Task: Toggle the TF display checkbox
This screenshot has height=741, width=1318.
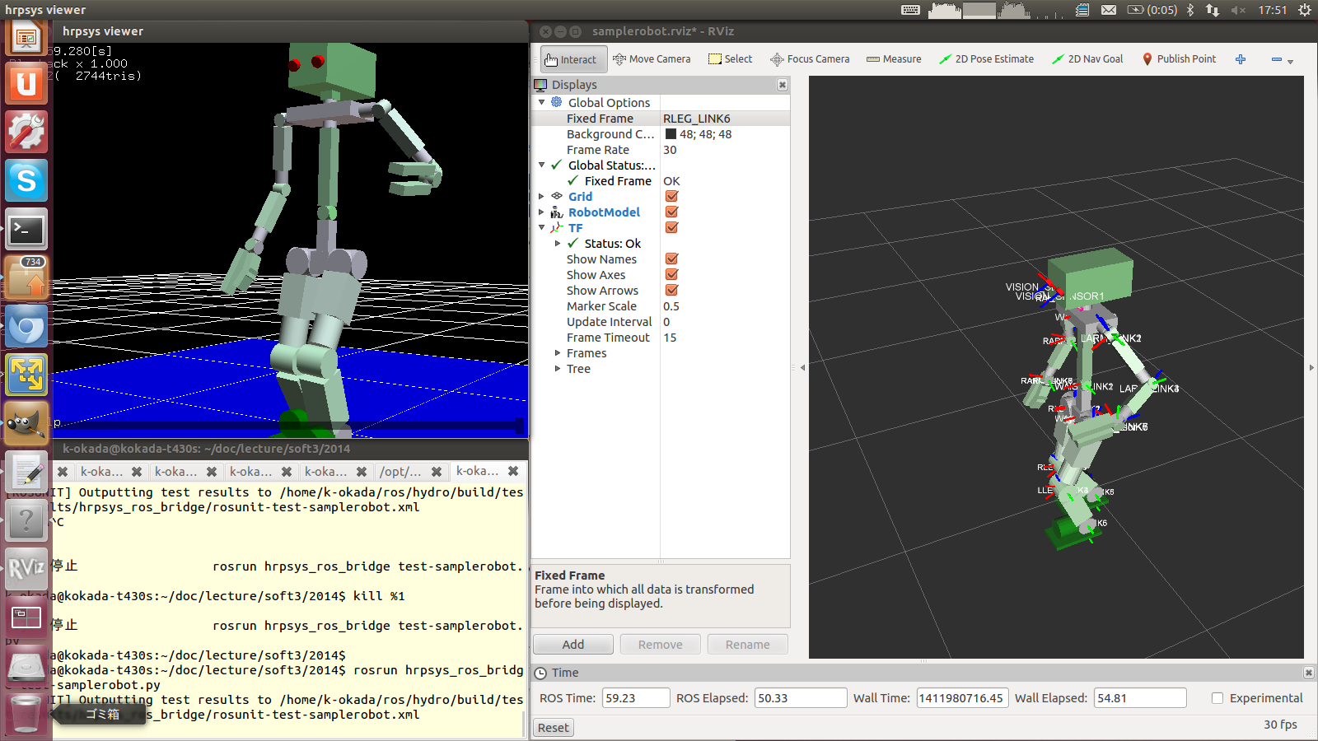Action: [671, 228]
